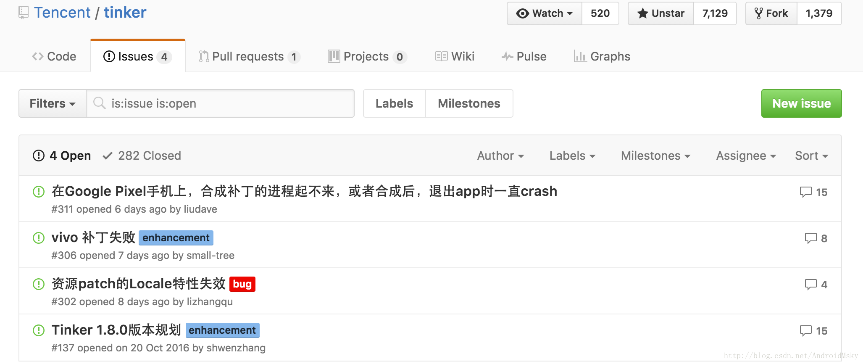Click the Wiki book icon
863x364 pixels.
tap(441, 56)
